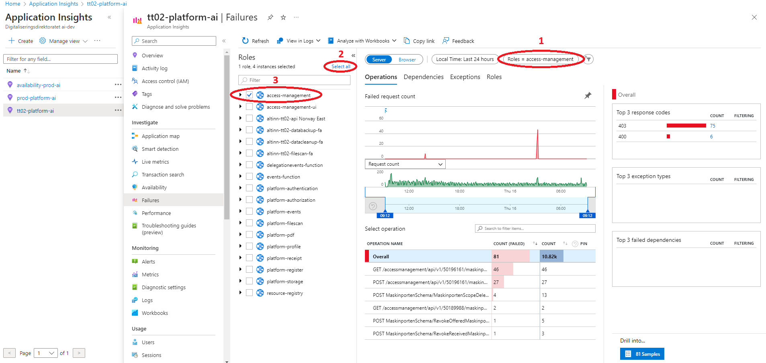Image resolution: width=766 pixels, height=363 pixels.
Task: Open the page number dropdown
Action: pyautogui.click(x=46, y=353)
